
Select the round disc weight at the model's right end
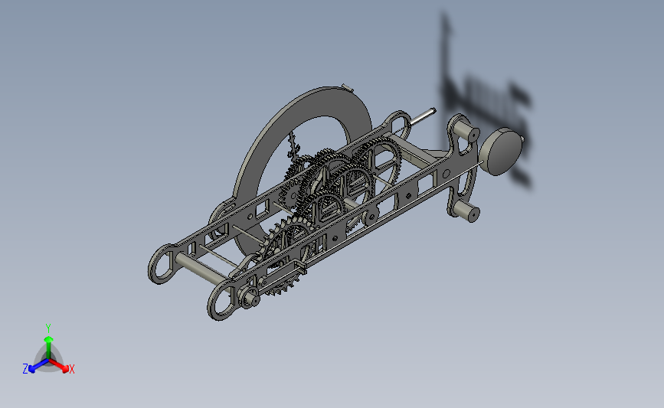(502, 151)
